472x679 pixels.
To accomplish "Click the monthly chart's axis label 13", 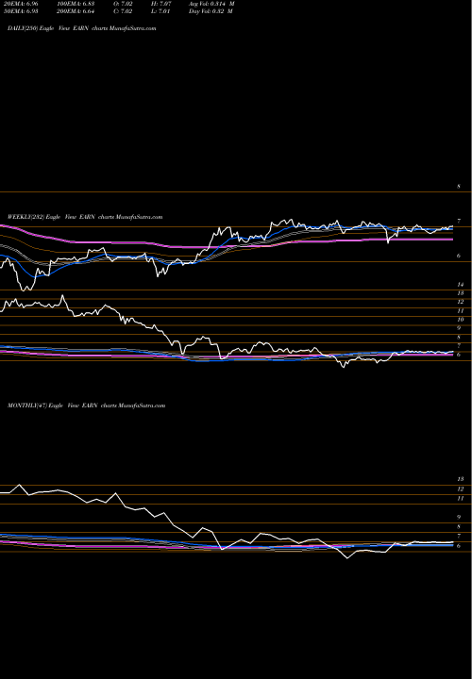I will click(x=461, y=479).
